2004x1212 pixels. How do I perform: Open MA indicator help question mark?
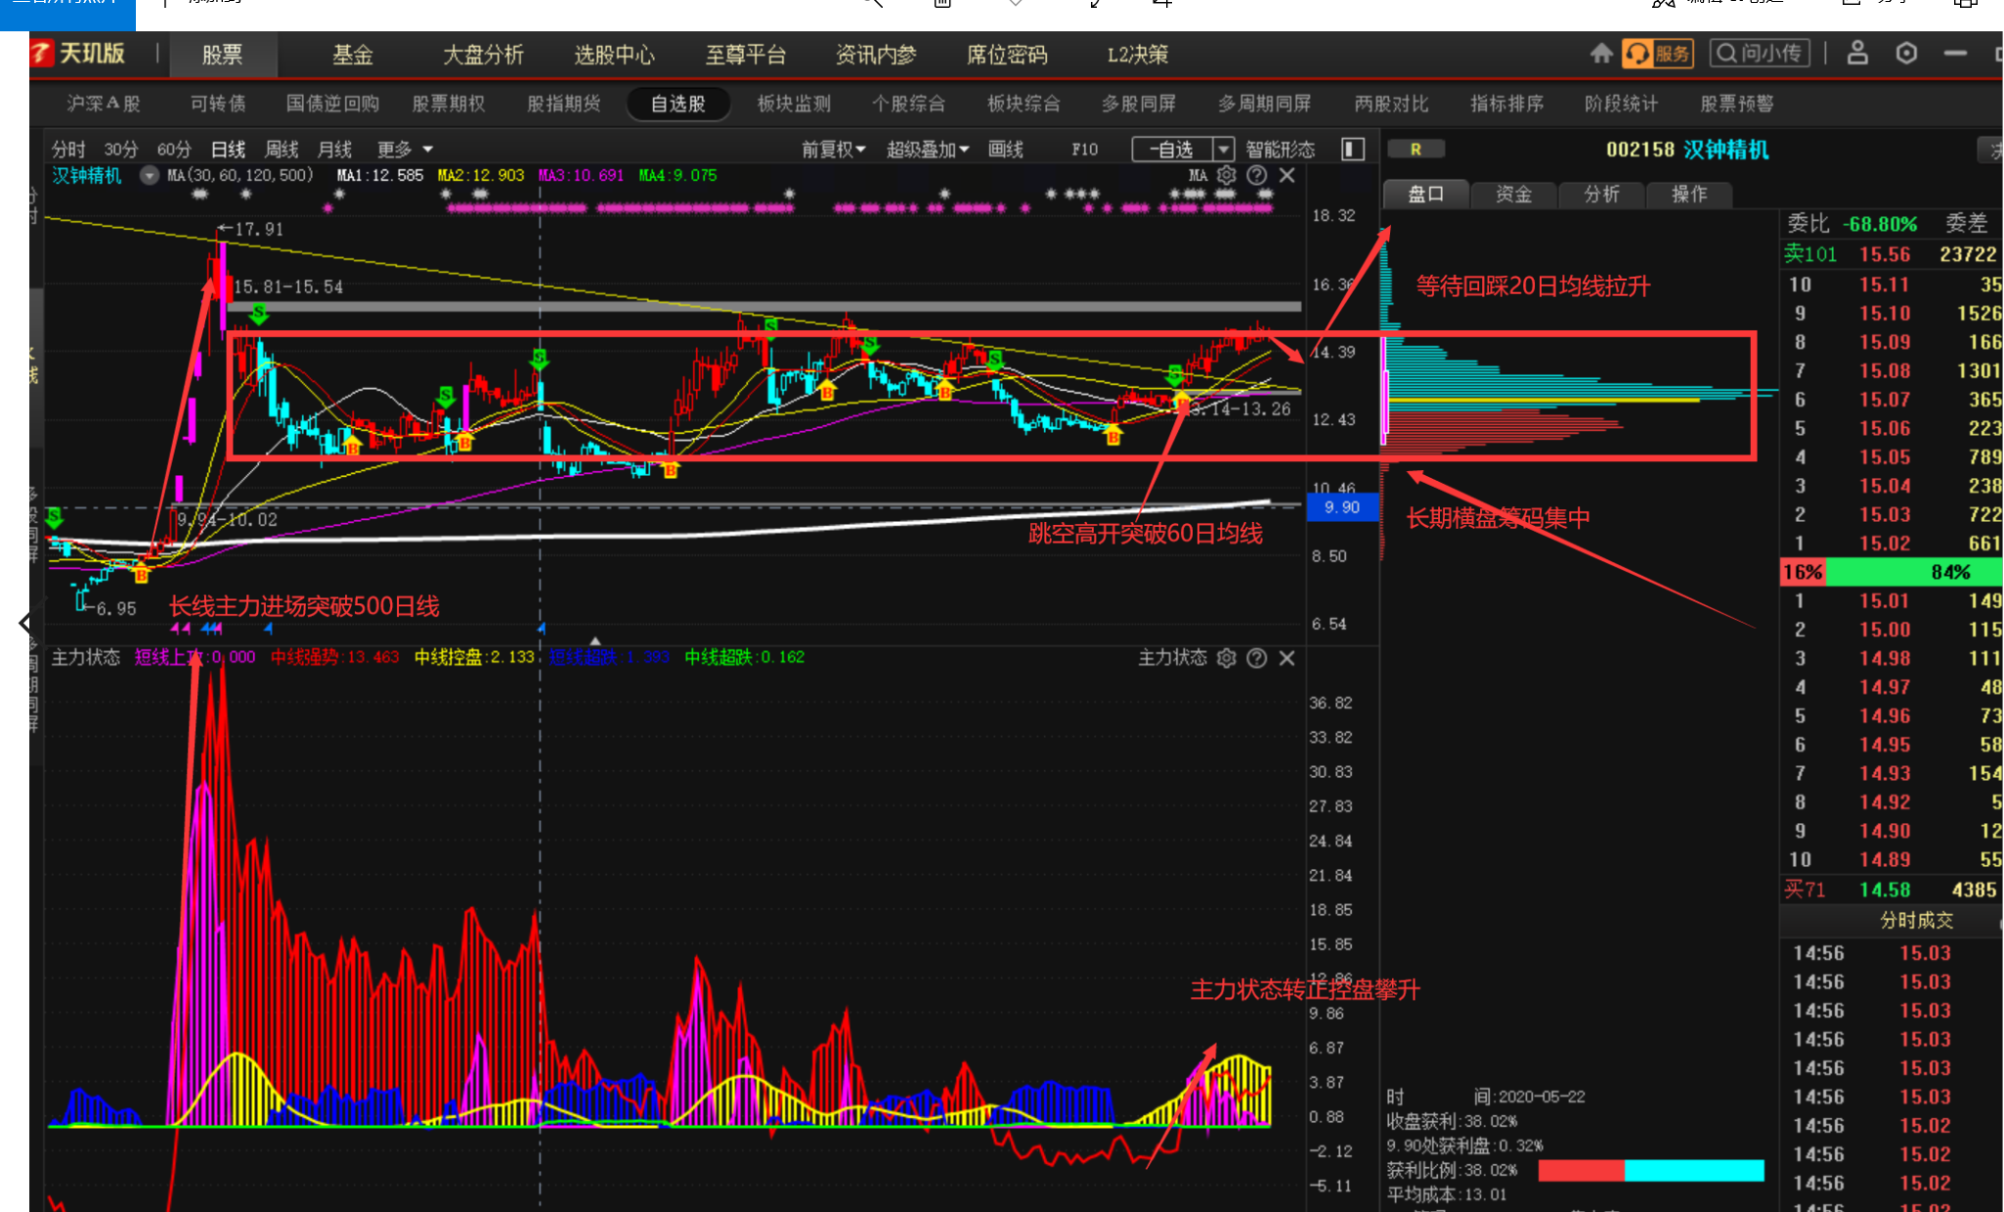click(x=1257, y=175)
